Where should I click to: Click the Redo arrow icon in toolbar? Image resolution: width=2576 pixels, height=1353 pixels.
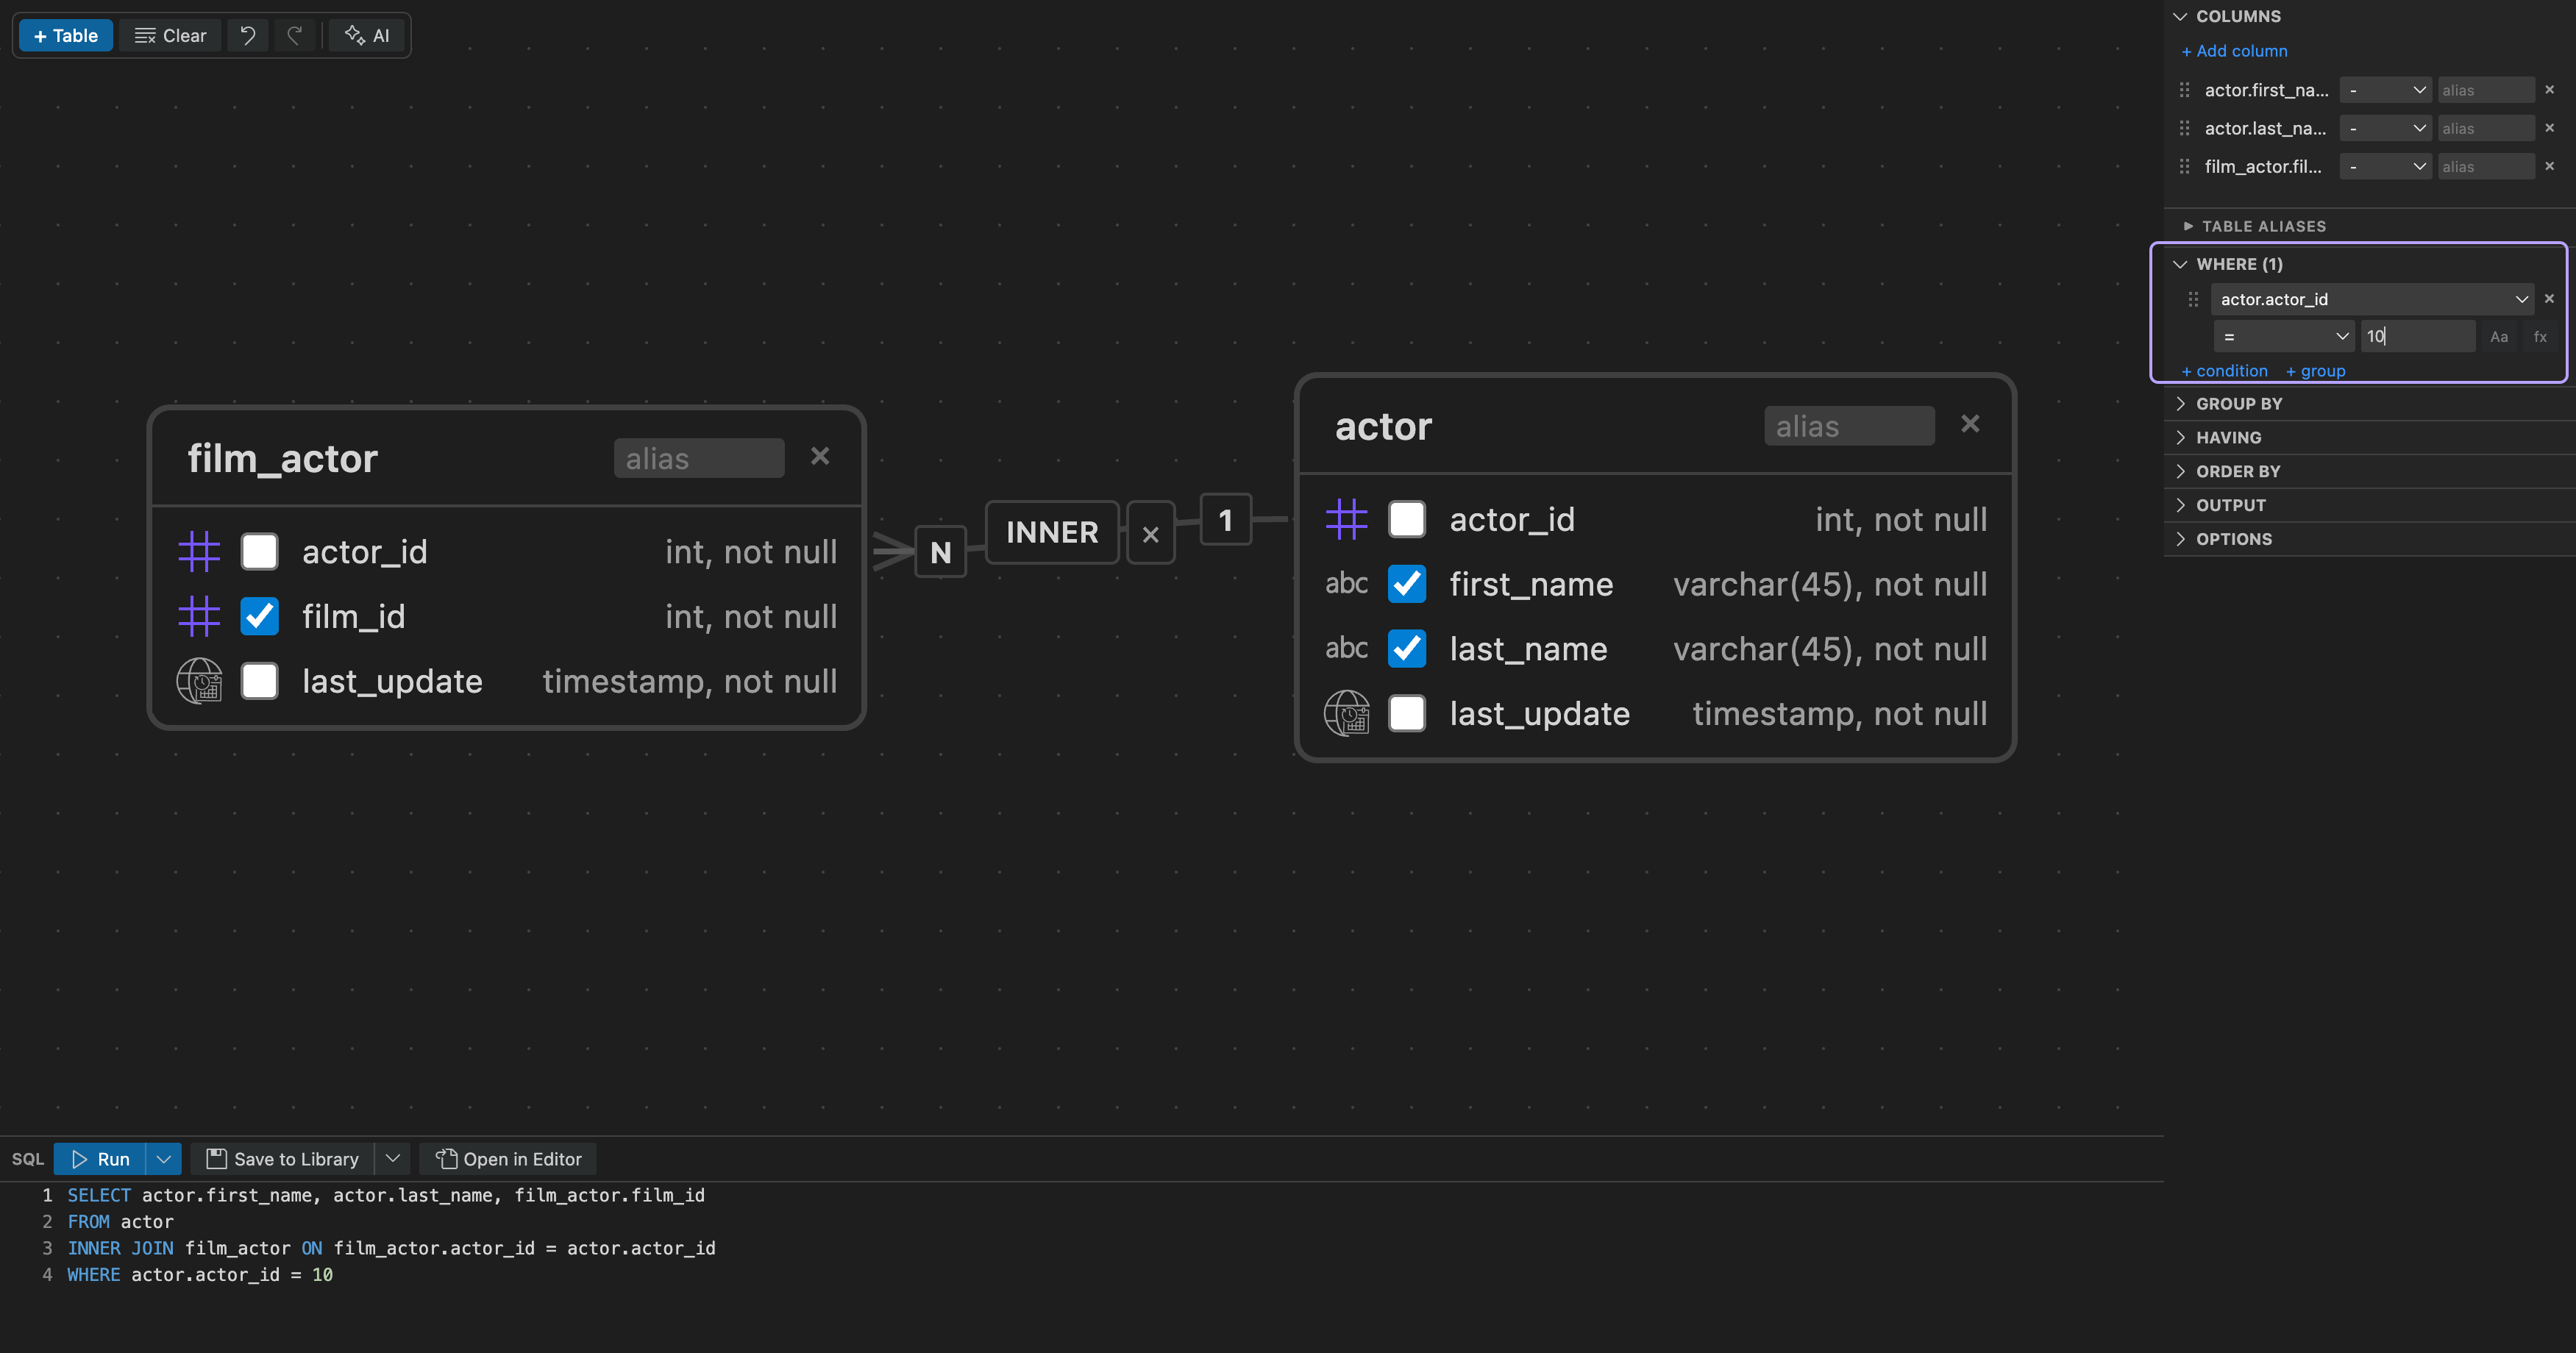tap(295, 36)
